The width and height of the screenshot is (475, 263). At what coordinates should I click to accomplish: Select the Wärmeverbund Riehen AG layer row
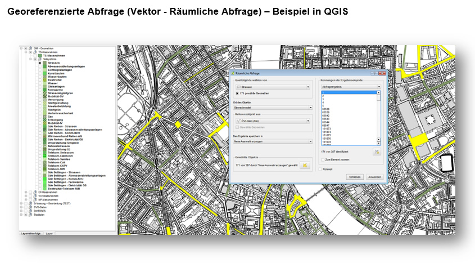[x=65, y=136]
